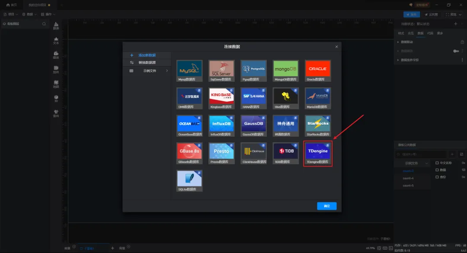Choose the InfluxDB database tile
The image size is (467, 253).
(x=221, y=126)
